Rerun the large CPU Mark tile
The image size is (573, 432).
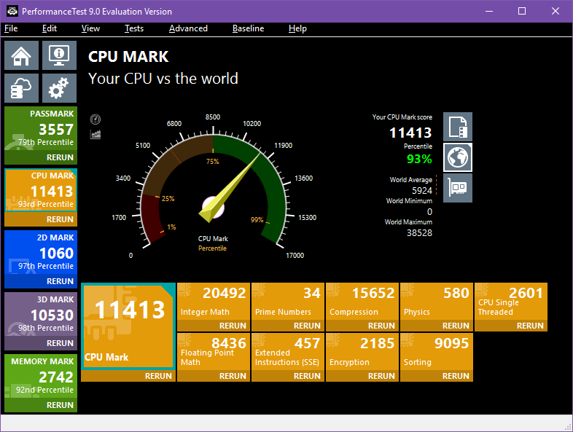[x=128, y=376]
